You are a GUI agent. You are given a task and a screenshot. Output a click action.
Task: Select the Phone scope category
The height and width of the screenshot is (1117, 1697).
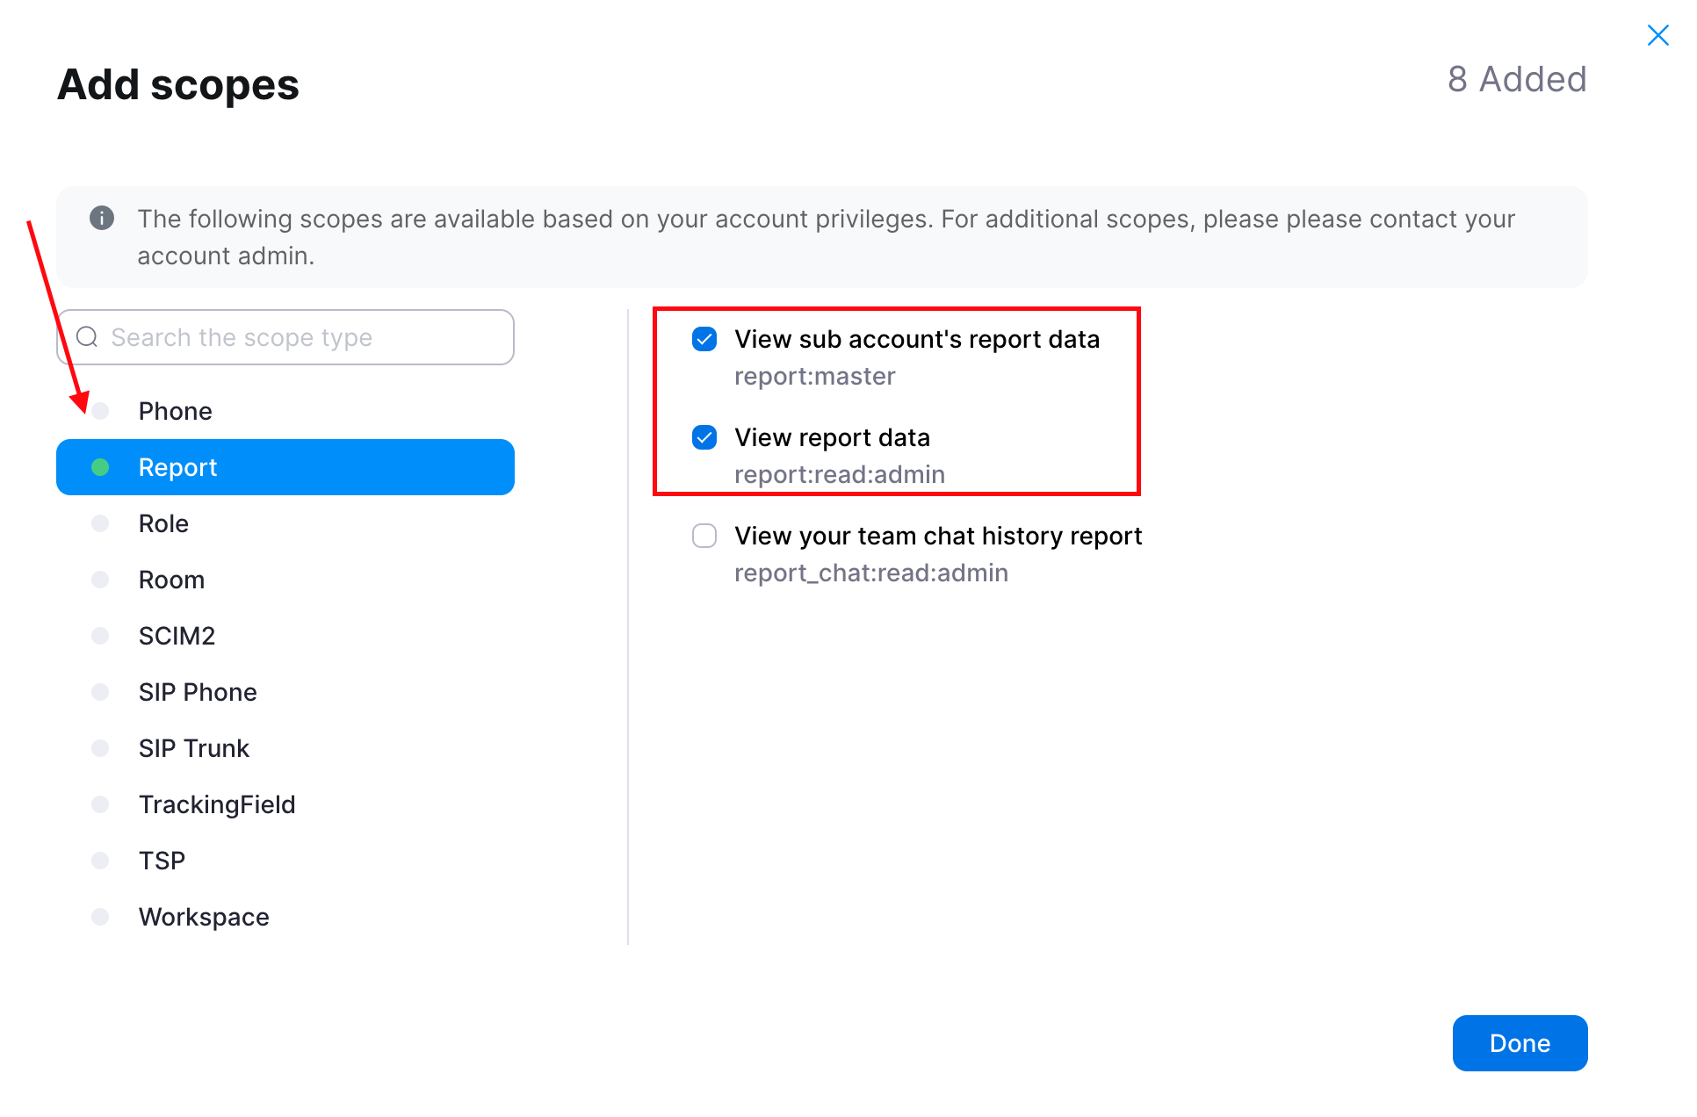pyautogui.click(x=285, y=411)
